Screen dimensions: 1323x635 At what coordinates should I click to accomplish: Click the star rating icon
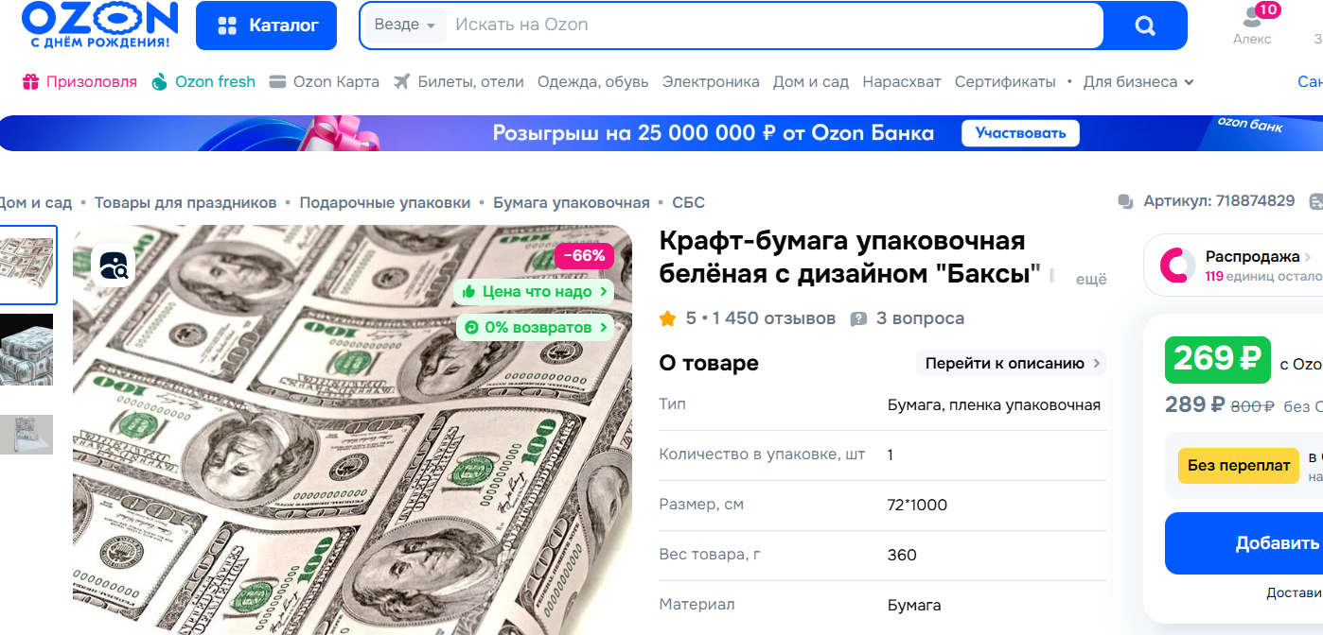tap(668, 318)
